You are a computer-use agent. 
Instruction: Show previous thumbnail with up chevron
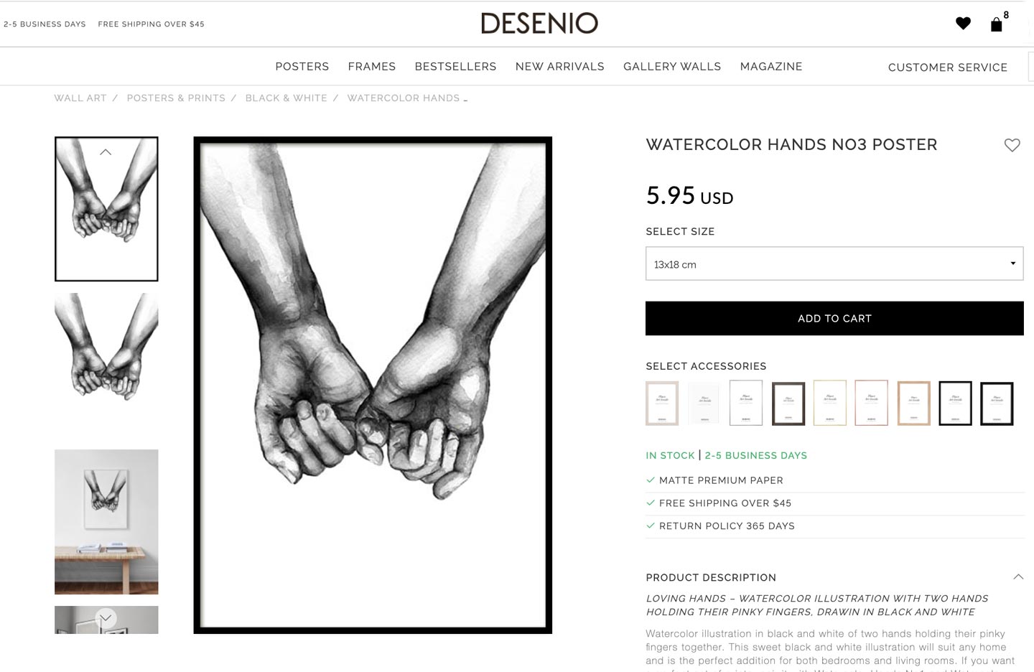click(x=106, y=152)
